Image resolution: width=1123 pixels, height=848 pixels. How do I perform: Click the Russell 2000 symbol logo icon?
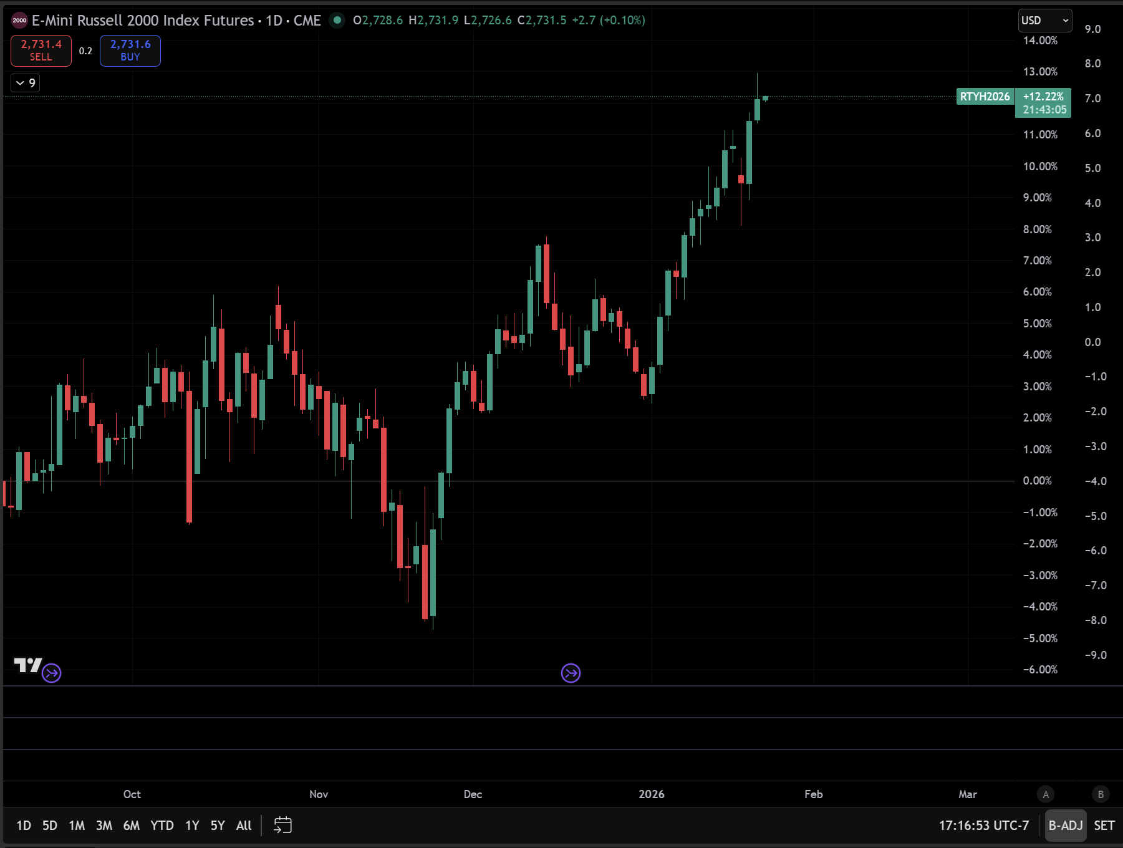(x=19, y=21)
